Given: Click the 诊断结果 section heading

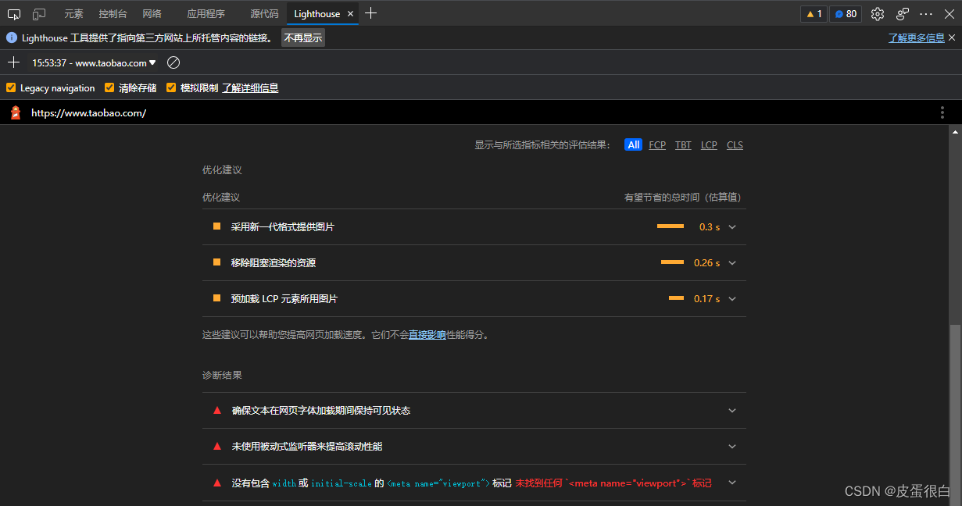Looking at the screenshot, I should (x=222, y=376).
